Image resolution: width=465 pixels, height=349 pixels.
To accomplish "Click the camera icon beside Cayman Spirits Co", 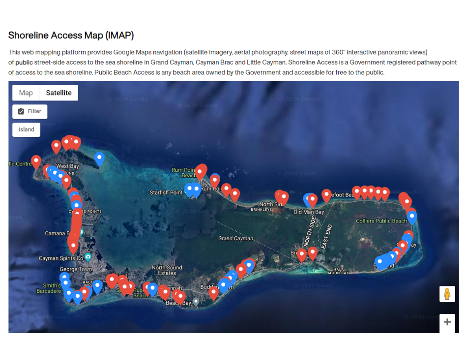I will pyautogui.click(x=88, y=257).
